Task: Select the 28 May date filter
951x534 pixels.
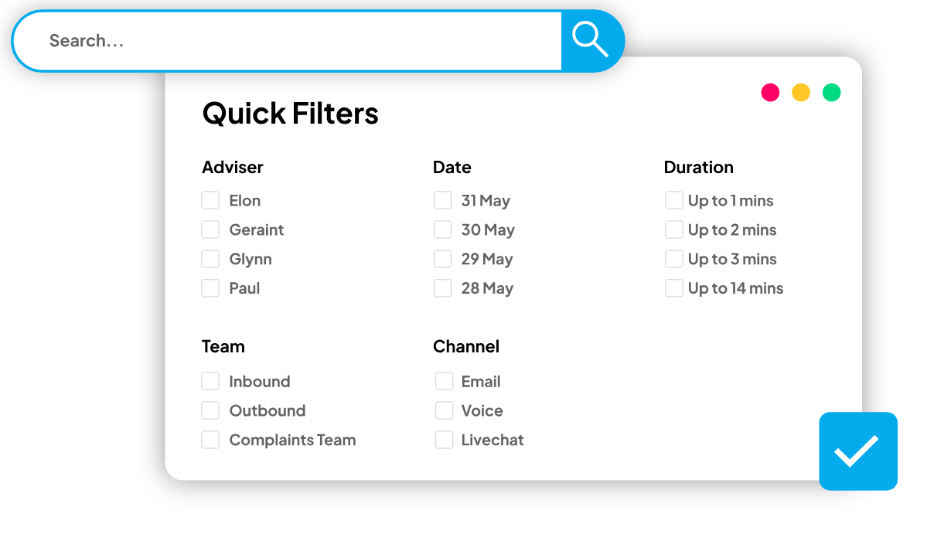Action: coord(442,289)
